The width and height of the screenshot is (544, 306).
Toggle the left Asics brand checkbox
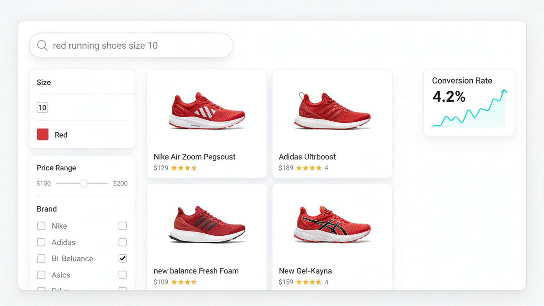41,275
